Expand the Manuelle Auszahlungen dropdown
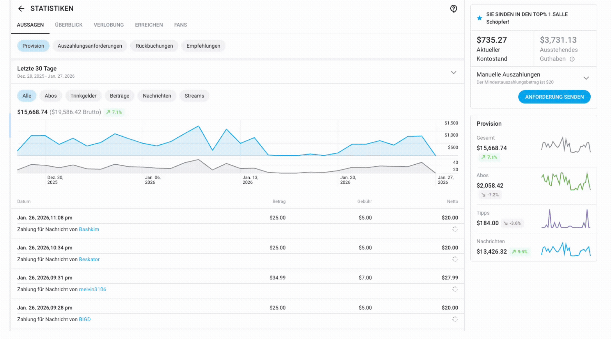Viewport: 611px width, 339px height. click(x=586, y=78)
